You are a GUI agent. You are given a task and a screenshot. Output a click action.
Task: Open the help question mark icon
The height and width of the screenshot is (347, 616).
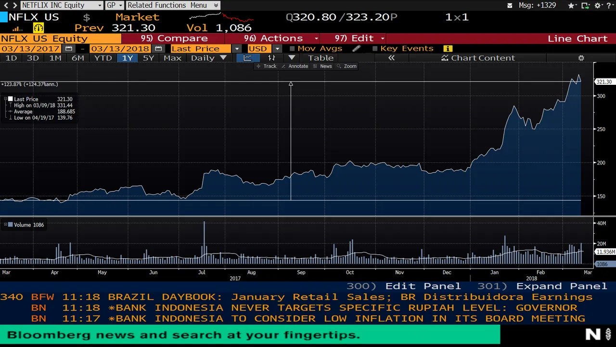pyautogui.click(x=609, y=5)
